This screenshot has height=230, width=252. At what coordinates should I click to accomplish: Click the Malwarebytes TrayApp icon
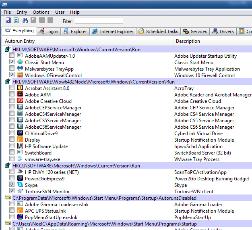[20, 69]
